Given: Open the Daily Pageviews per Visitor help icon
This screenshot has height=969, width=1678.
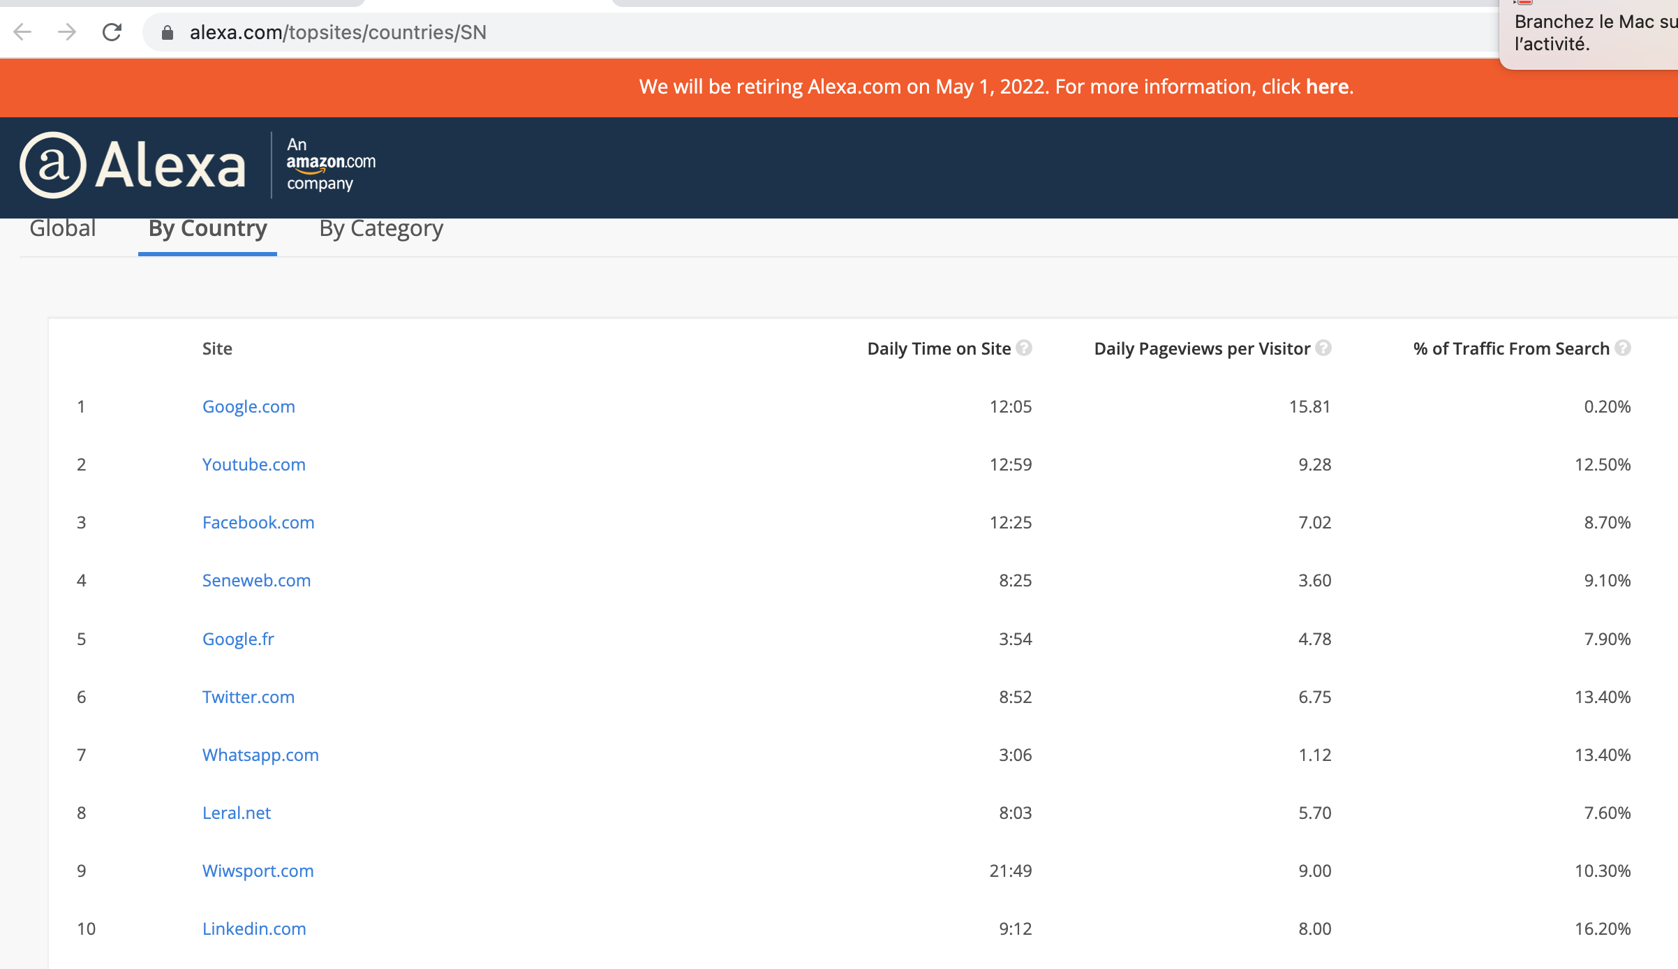Looking at the screenshot, I should (1323, 348).
